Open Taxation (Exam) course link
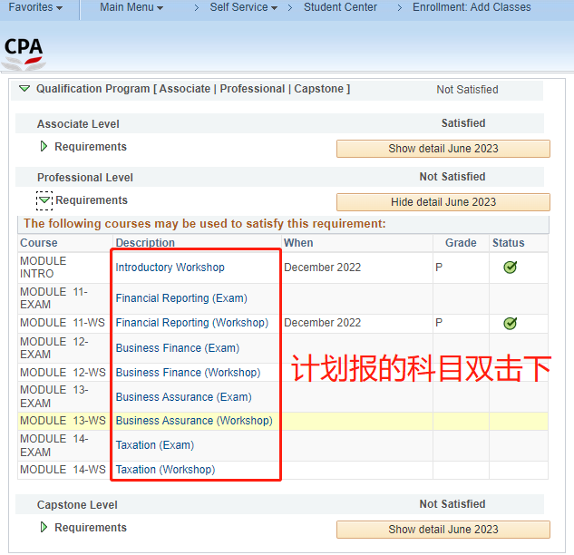Screen dimensions: 574x555 [154, 445]
